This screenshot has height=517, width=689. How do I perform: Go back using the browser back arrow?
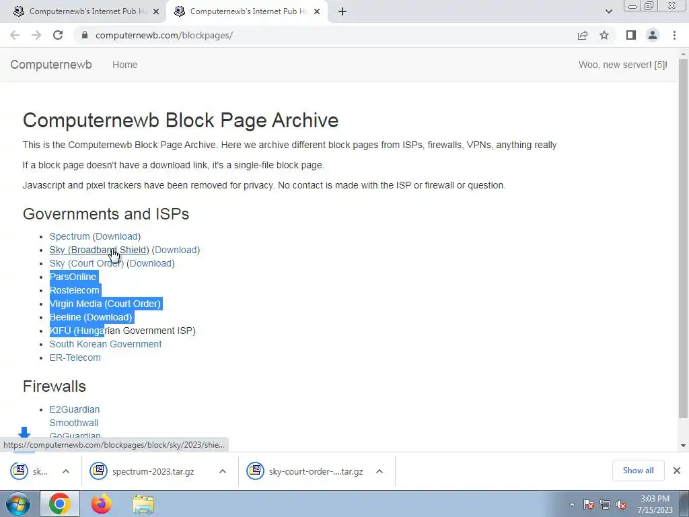[x=15, y=35]
